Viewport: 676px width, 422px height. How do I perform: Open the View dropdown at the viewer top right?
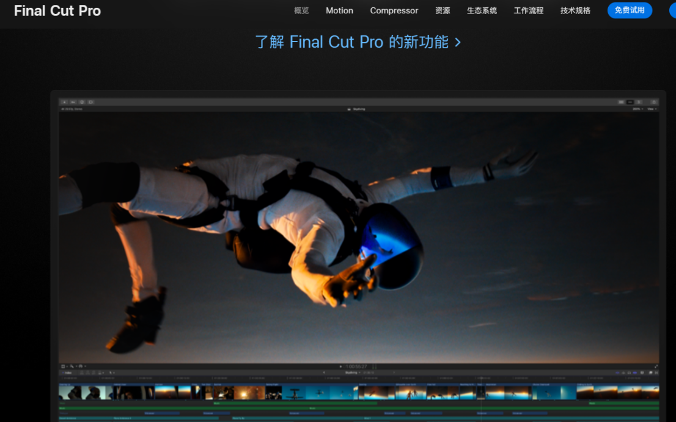(x=652, y=109)
